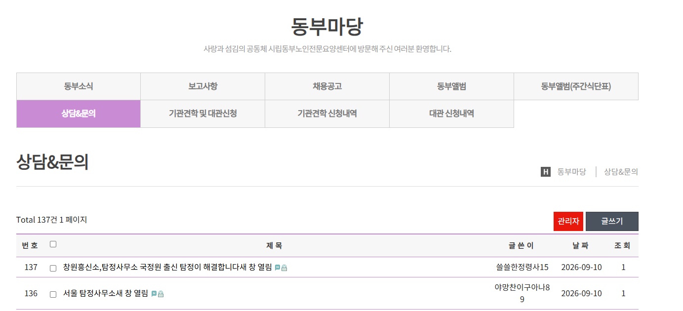683x311 pixels.
Task: Click the new-post icon on post 136
Action: 154,294
